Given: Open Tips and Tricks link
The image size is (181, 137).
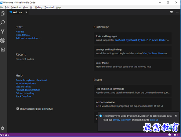Looking at the screenshot, I should coord(23,87).
